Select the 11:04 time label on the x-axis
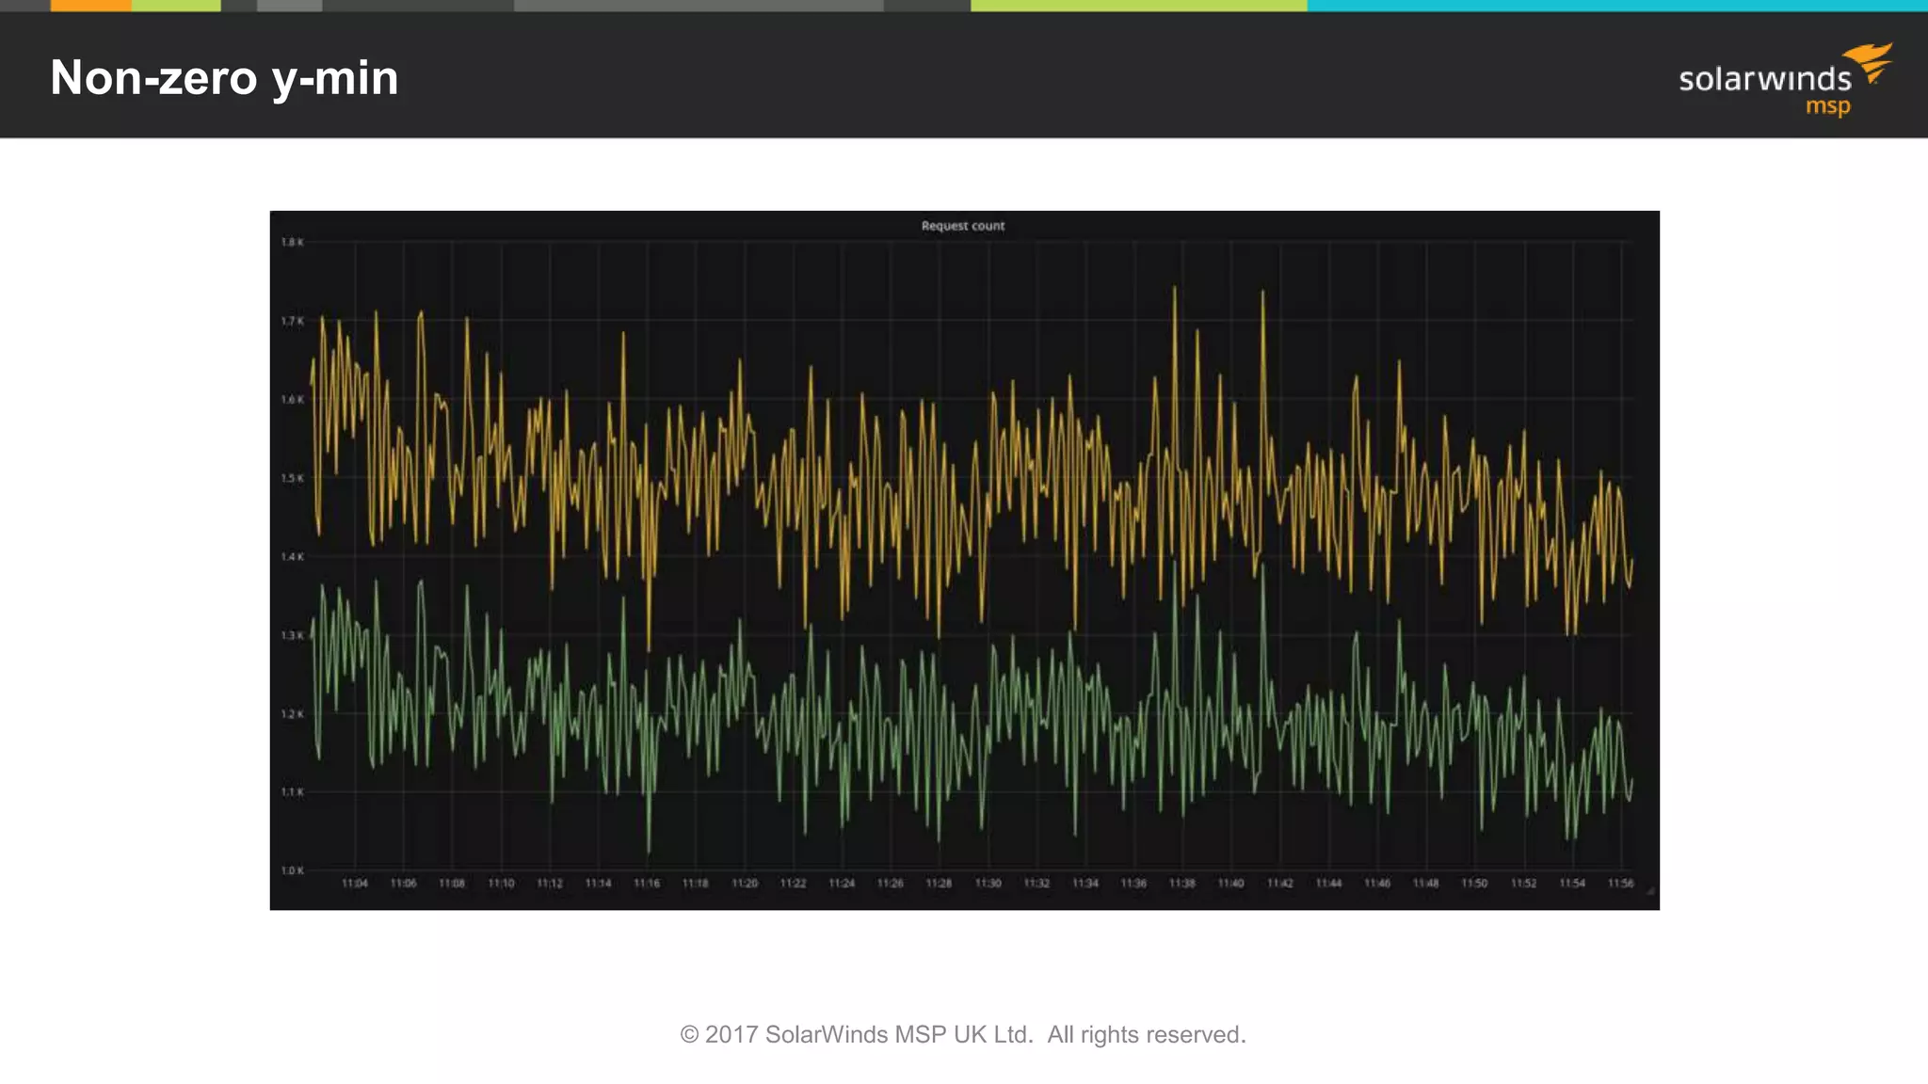The width and height of the screenshot is (1928, 1084). coord(355,884)
